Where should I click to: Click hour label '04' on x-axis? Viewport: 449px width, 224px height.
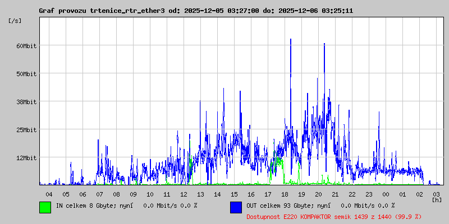coord(49,194)
